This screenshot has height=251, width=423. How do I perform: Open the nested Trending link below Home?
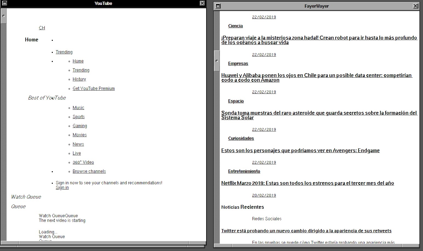point(81,70)
